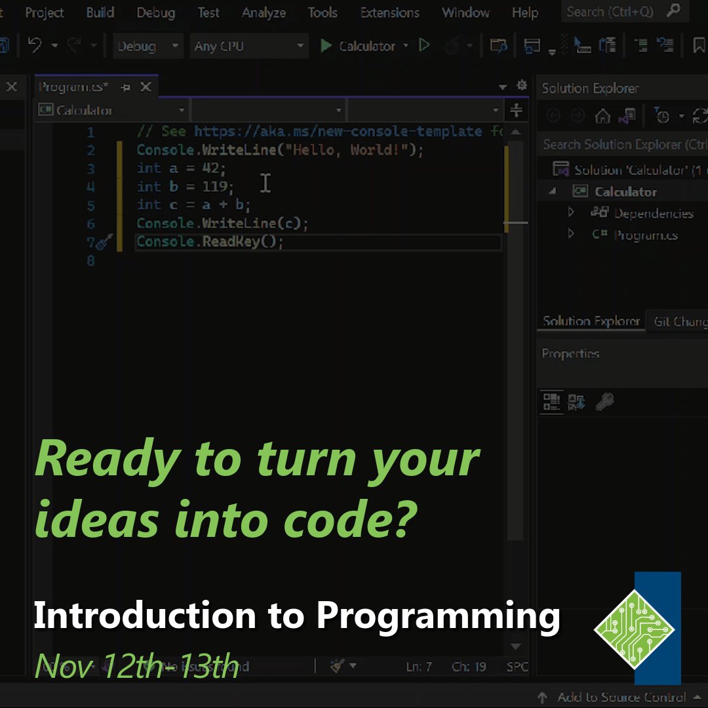Click the bookmark toolbar icon
Viewport: 708px width, 708px height.
(699, 45)
